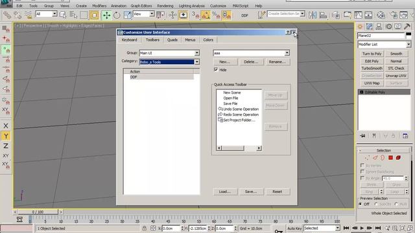Open Render Setup icon
Screen dimensions: 415x233
[394, 15]
